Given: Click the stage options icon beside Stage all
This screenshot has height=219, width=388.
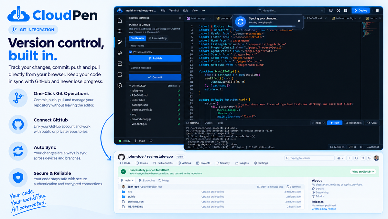Looking at the screenshot, I should tap(180, 86).
